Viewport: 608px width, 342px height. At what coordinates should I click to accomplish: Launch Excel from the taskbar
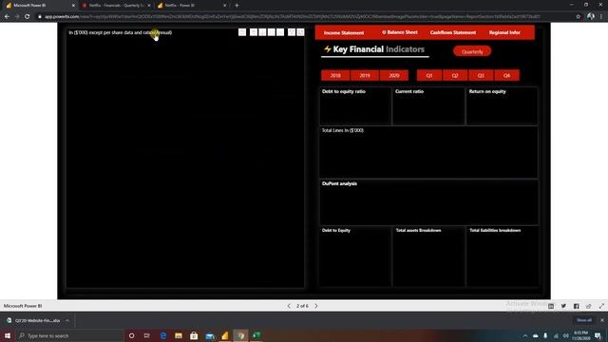[256, 335]
